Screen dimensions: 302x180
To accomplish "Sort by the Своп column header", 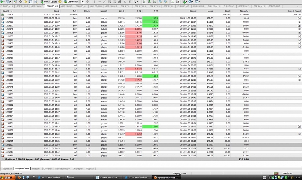I will coord(222,11).
